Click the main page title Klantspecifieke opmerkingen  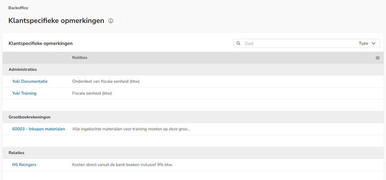[x=56, y=21]
